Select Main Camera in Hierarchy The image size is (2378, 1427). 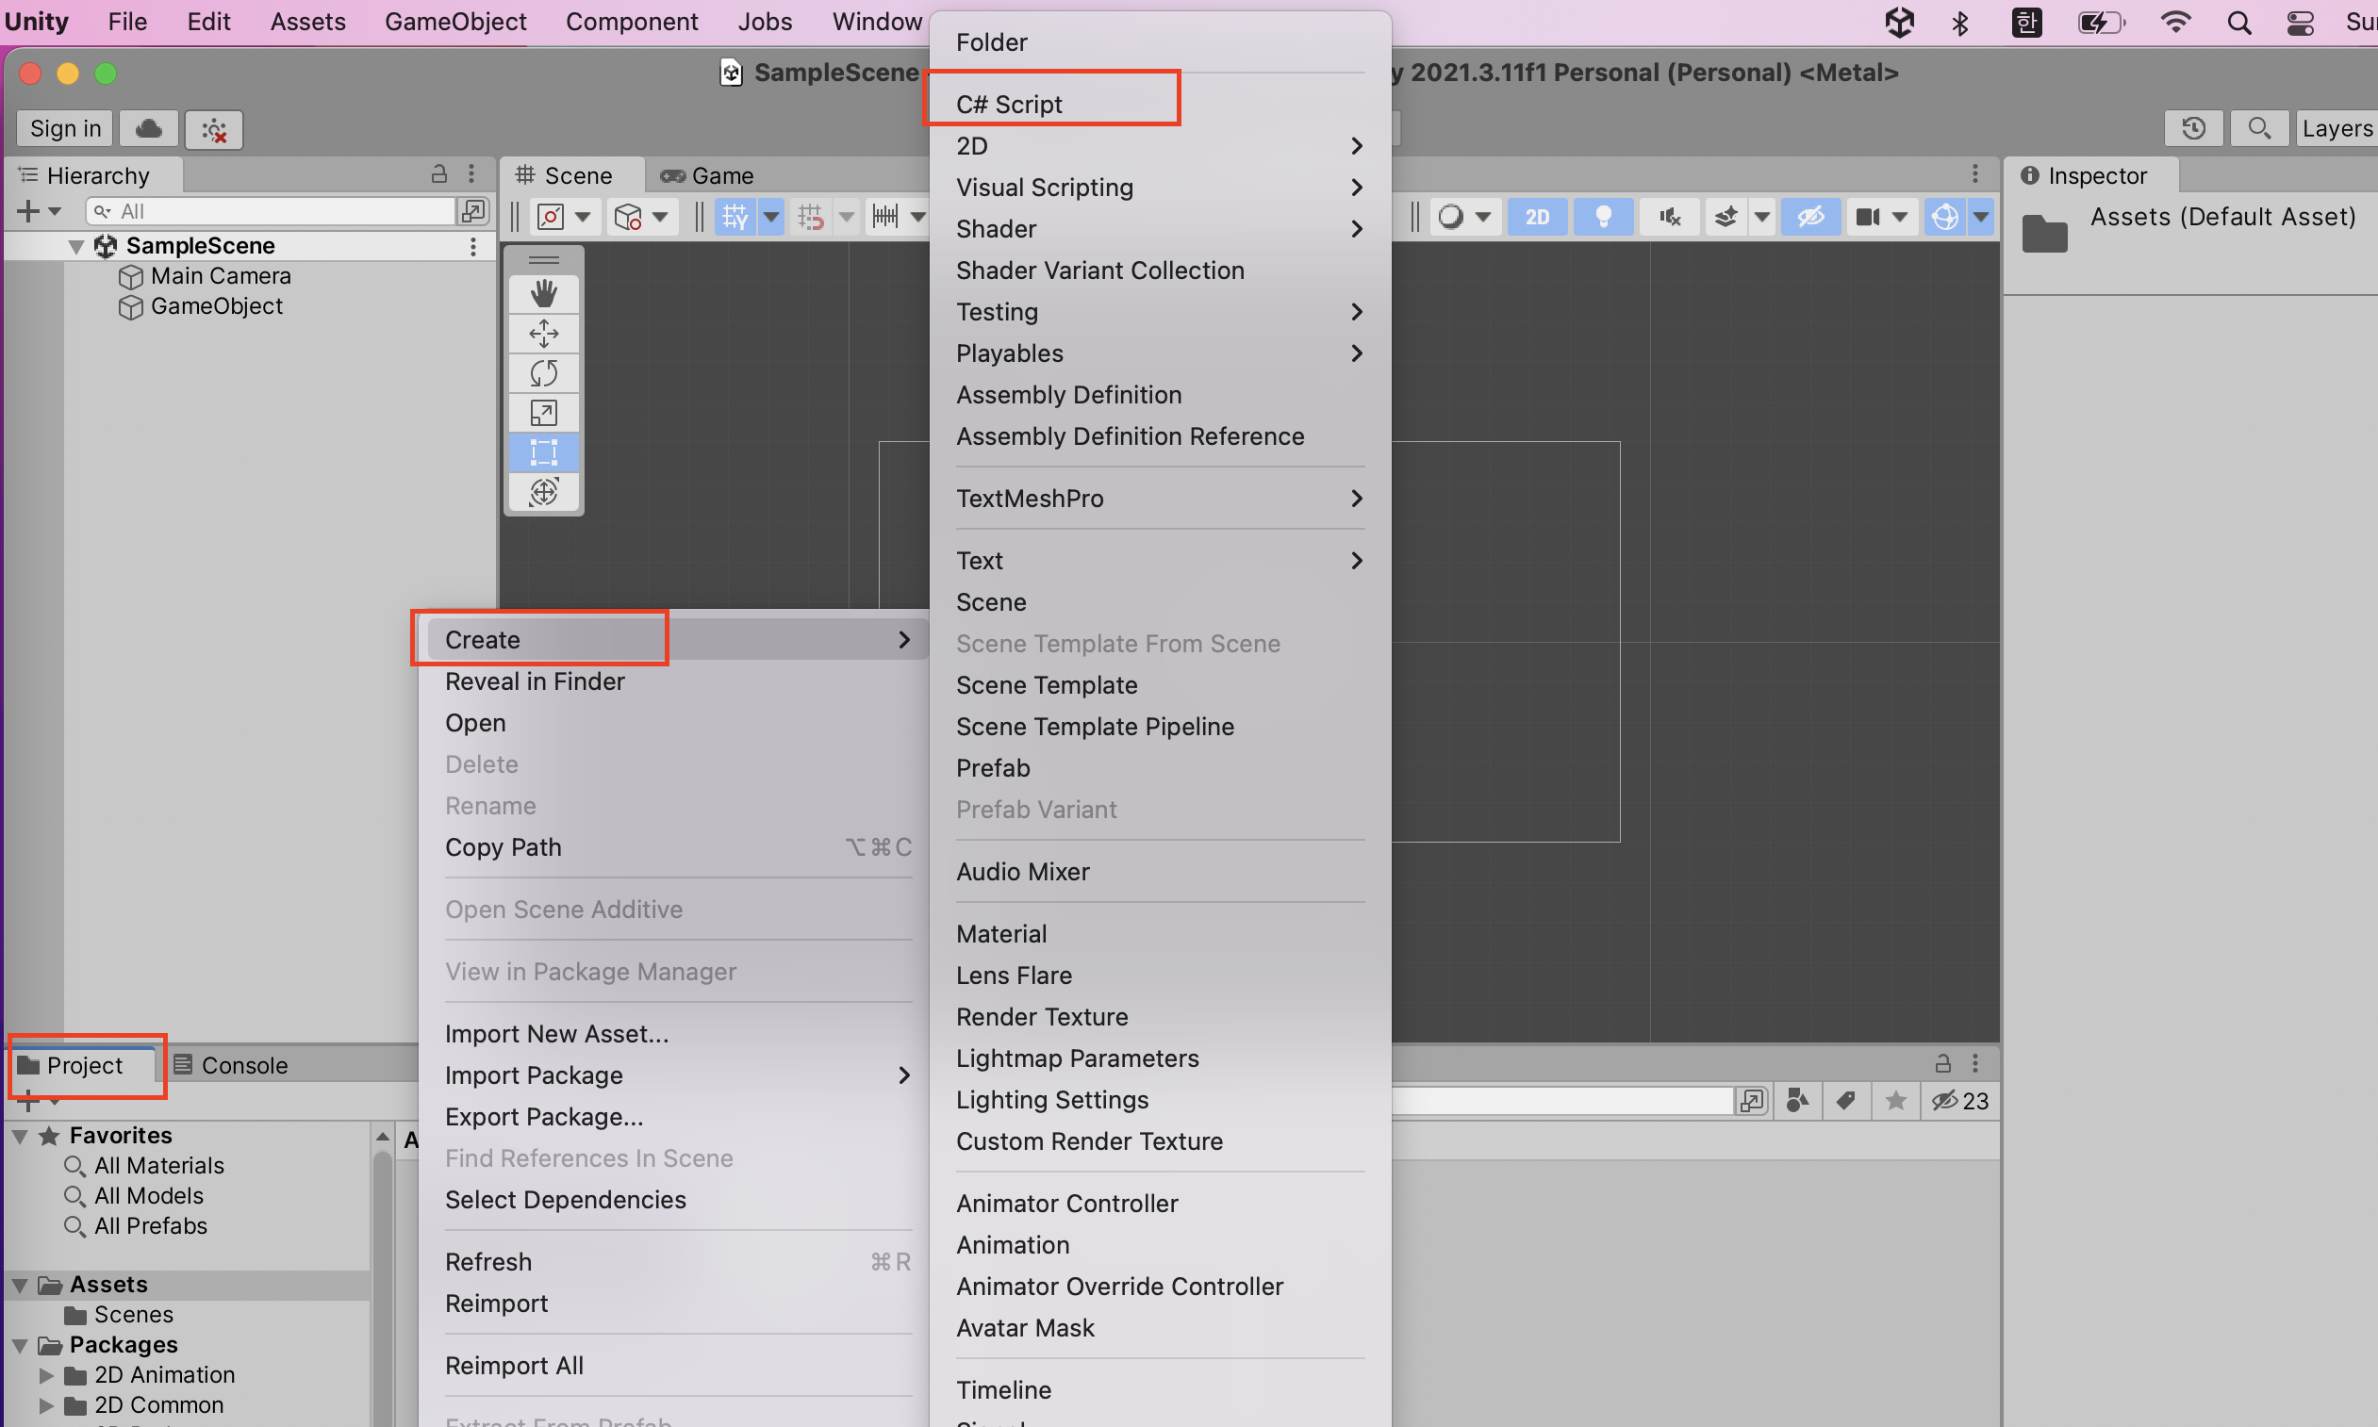221,276
